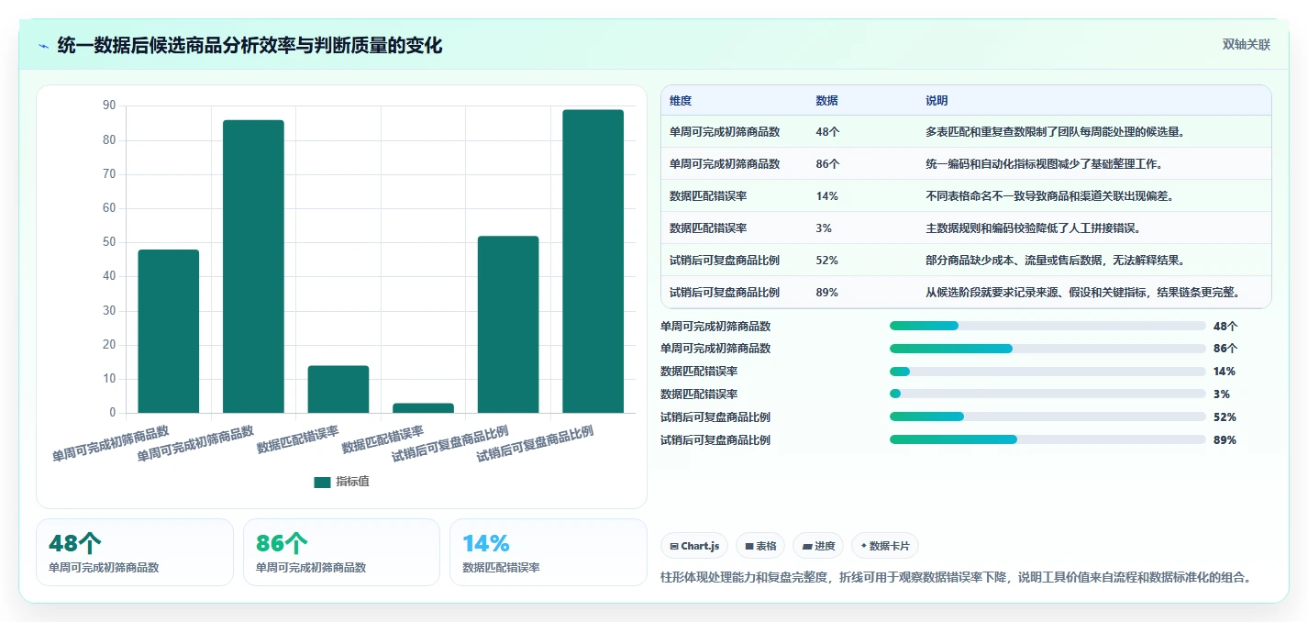
Task: Click the y-axis tick label 50
Action: pyautogui.click(x=109, y=242)
